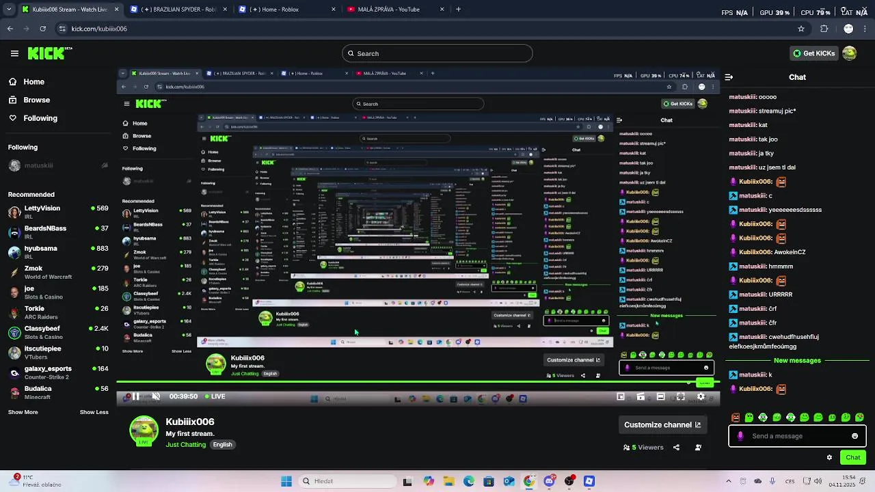Expand recommended list with Show More
Screen dimensions: 875x492
coord(23,412)
